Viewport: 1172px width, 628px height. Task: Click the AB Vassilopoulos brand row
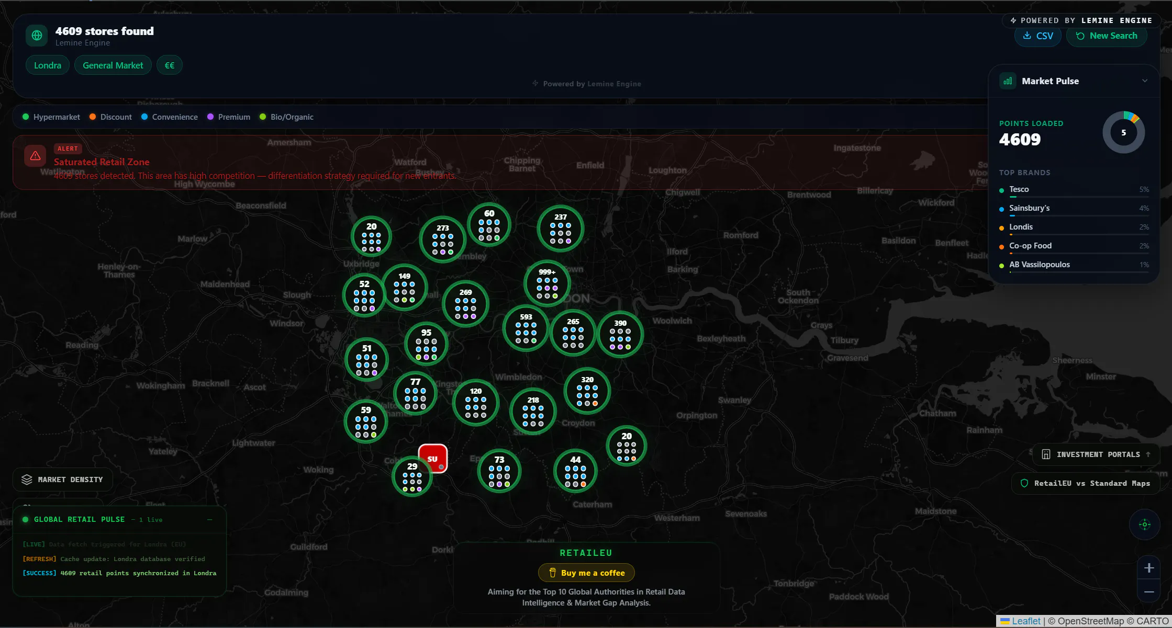click(1074, 266)
